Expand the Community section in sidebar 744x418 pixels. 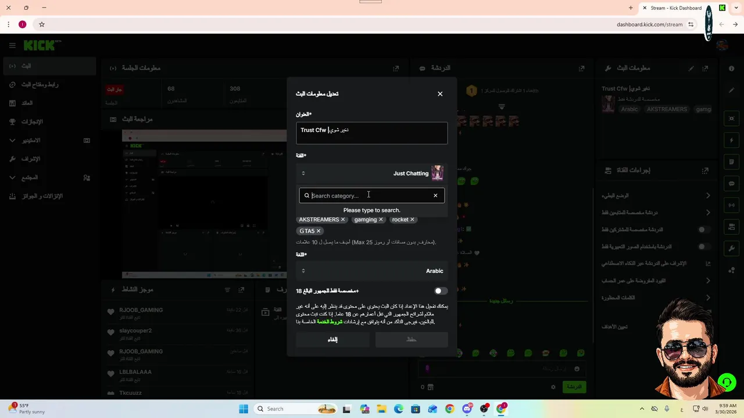(48, 178)
